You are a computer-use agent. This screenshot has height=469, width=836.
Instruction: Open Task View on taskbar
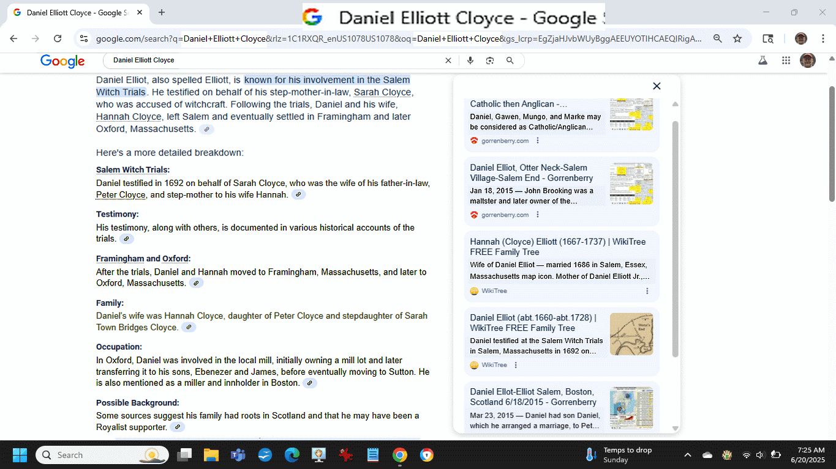pos(184,455)
